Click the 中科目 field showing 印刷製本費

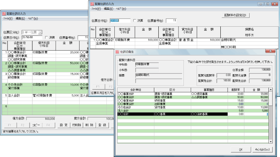(147, 65)
